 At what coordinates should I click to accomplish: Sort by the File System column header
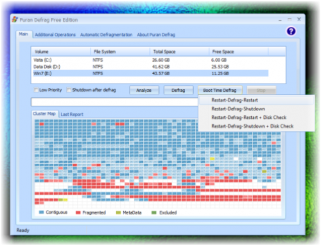(x=120, y=52)
